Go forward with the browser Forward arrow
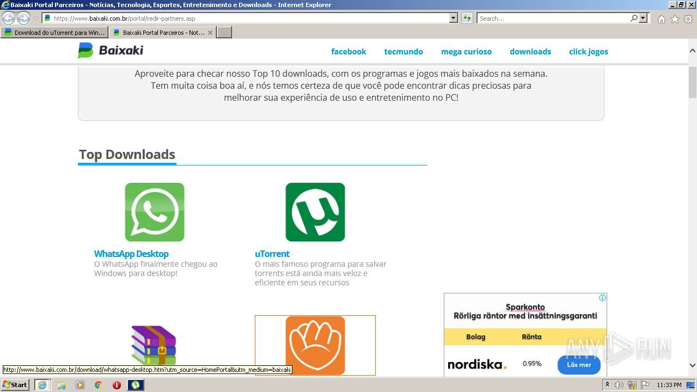697x392 pixels. click(23, 18)
